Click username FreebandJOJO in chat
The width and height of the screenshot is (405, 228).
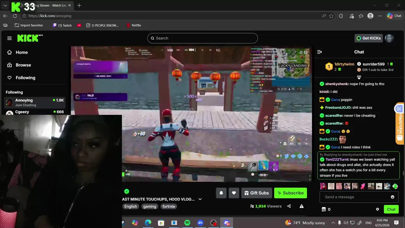click(x=338, y=108)
